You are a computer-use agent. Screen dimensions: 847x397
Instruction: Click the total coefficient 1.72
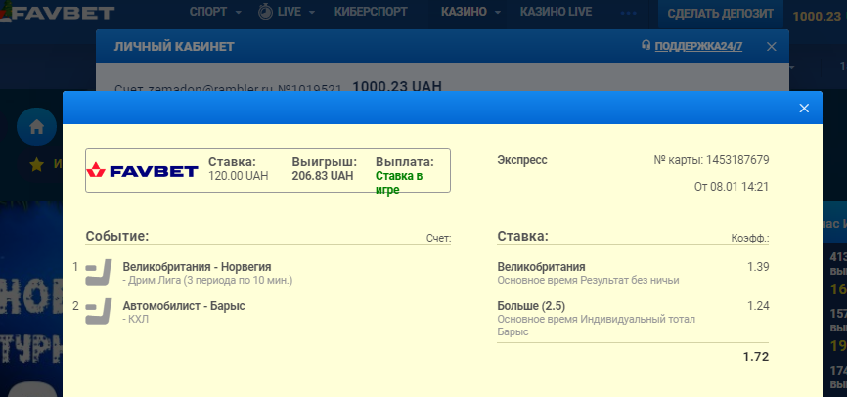click(756, 357)
